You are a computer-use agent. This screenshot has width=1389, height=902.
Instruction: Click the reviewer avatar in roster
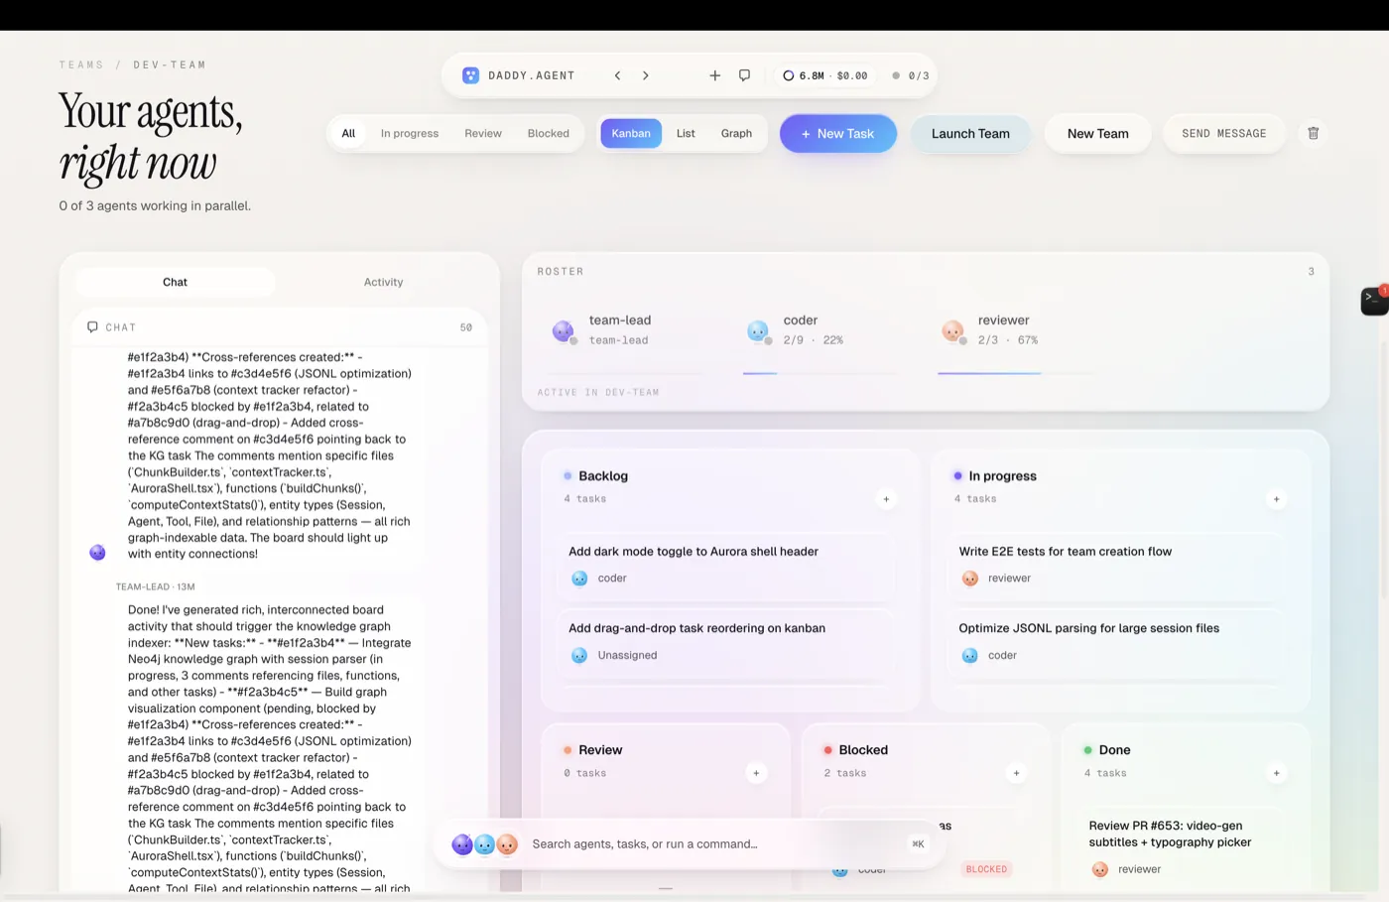coord(952,331)
